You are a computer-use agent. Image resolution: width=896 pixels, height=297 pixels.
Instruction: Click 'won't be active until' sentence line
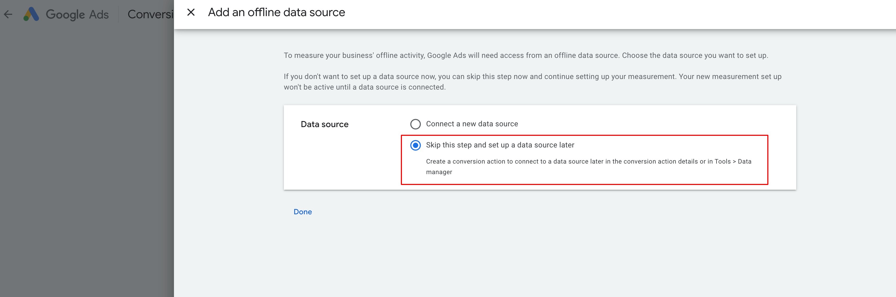click(364, 87)
